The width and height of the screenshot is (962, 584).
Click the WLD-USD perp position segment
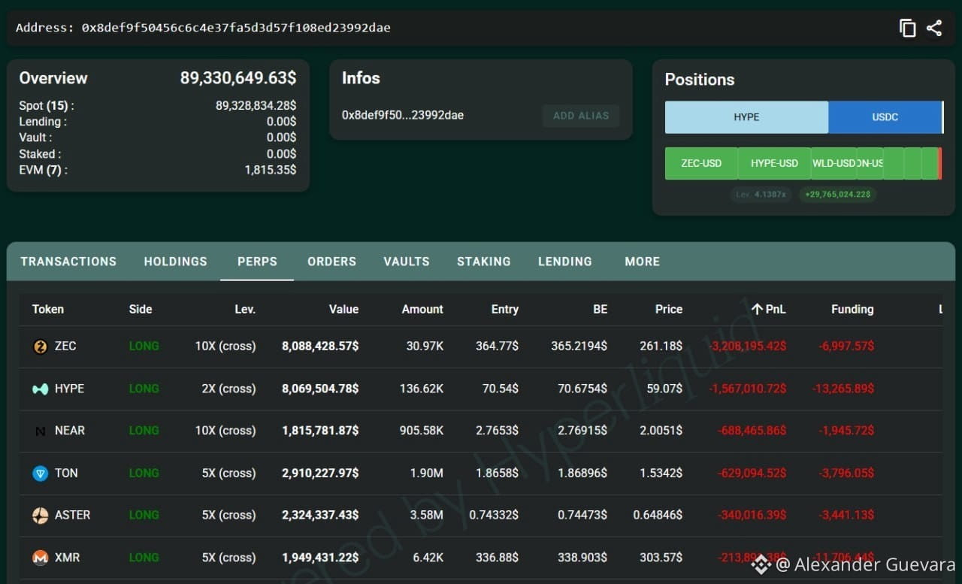click(833, 163)
